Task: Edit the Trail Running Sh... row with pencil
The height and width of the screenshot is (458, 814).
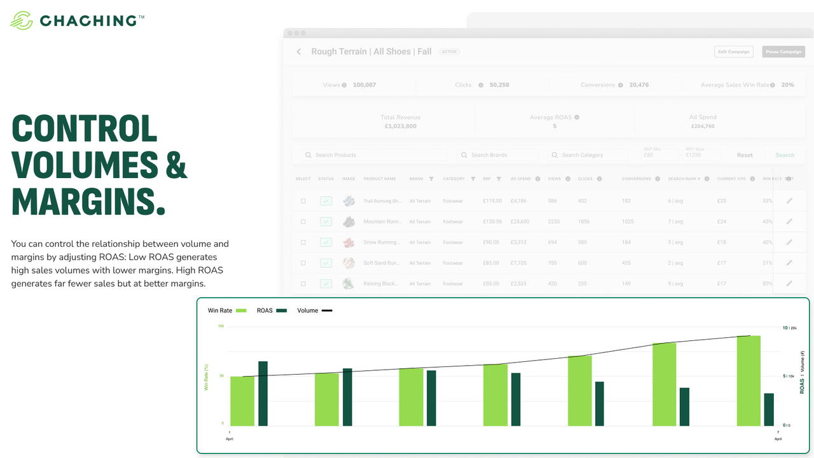Action: tap(789, 201)
